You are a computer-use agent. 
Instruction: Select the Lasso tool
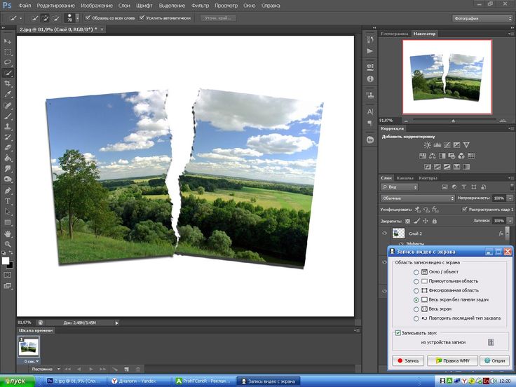tap(8, 62)
